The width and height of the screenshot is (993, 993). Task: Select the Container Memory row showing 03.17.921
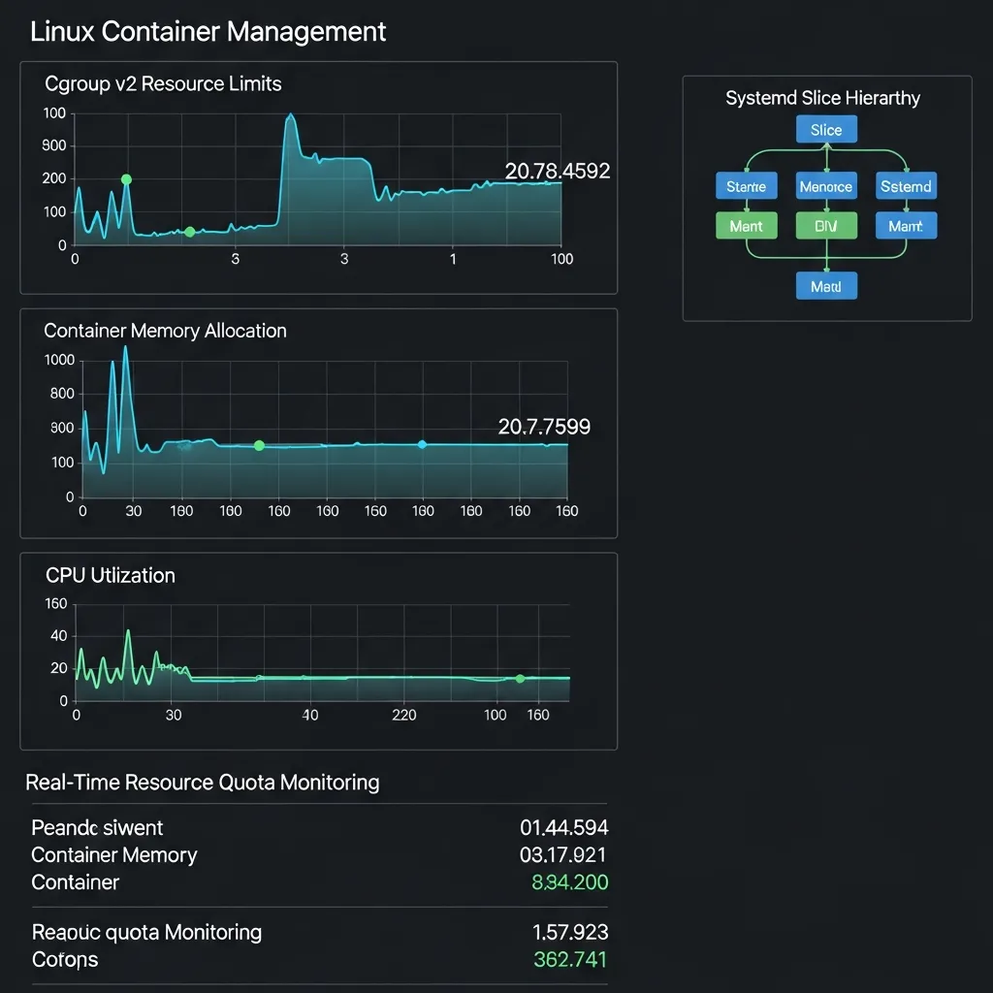click(x=291, y=855)
